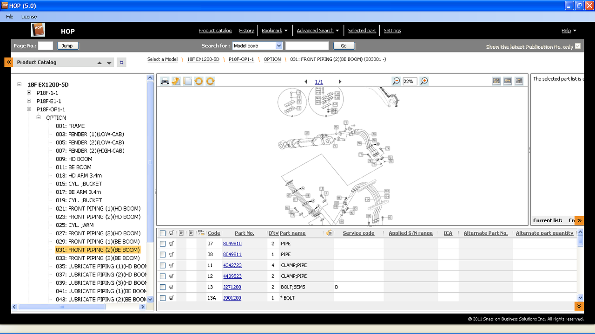The image size is (595, 334).
Task: Add part J271200 to cart
Action: pyautogui.click(x=171, y=287)
